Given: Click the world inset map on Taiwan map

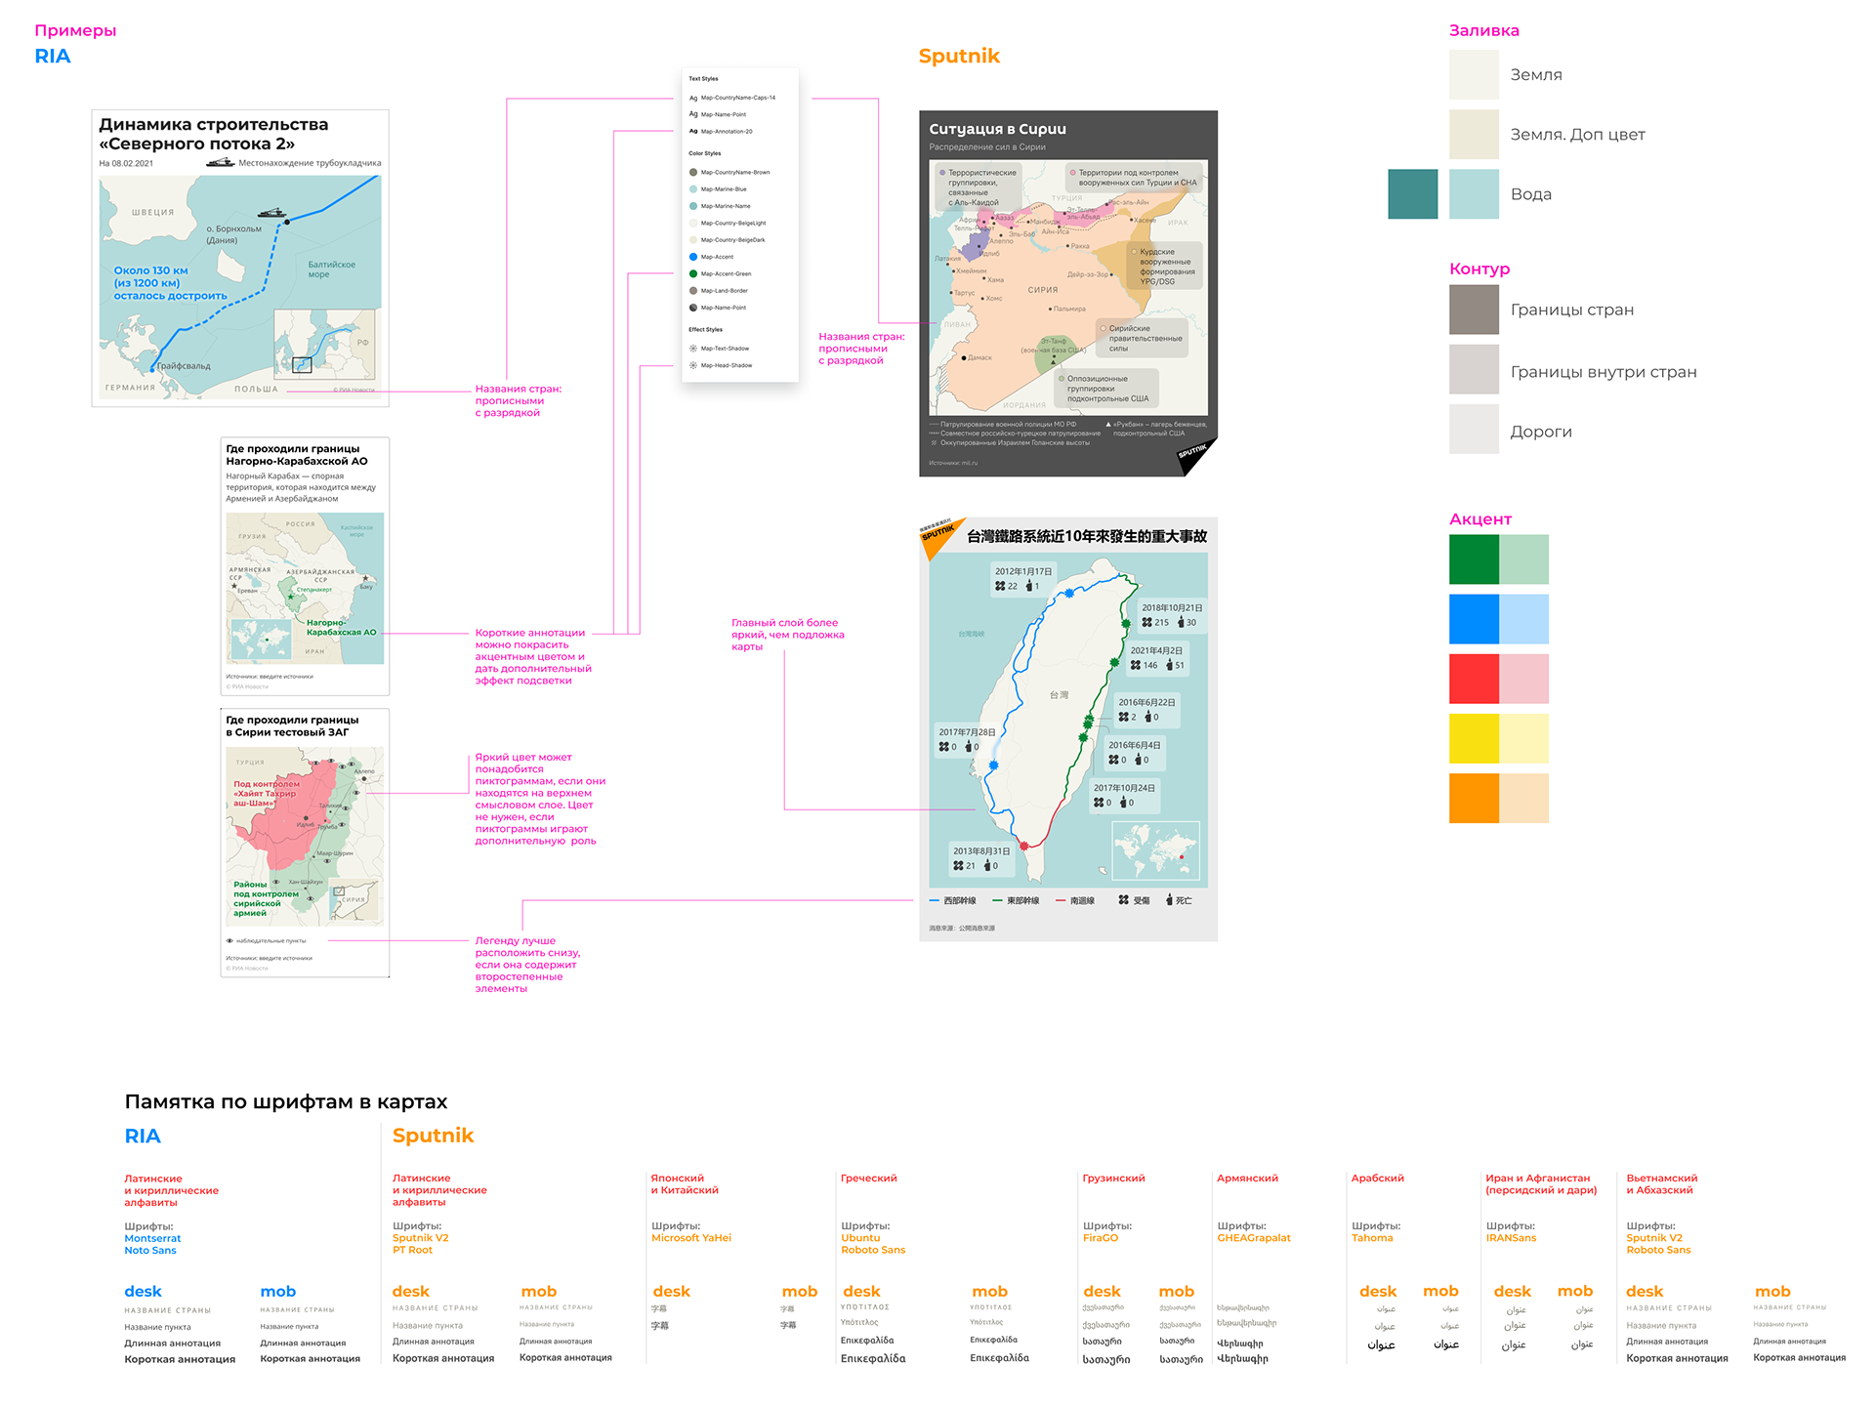Looking at the screenshot, I should 1155,850.
